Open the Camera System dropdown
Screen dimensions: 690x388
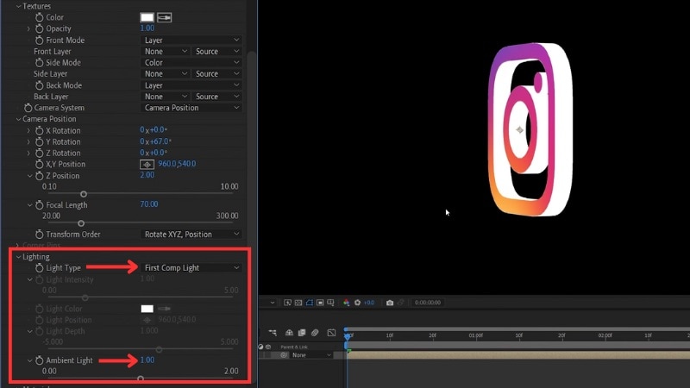(x=191, y=108)
